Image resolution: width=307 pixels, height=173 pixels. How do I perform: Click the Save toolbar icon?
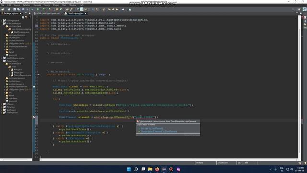[x=15, y=9]
